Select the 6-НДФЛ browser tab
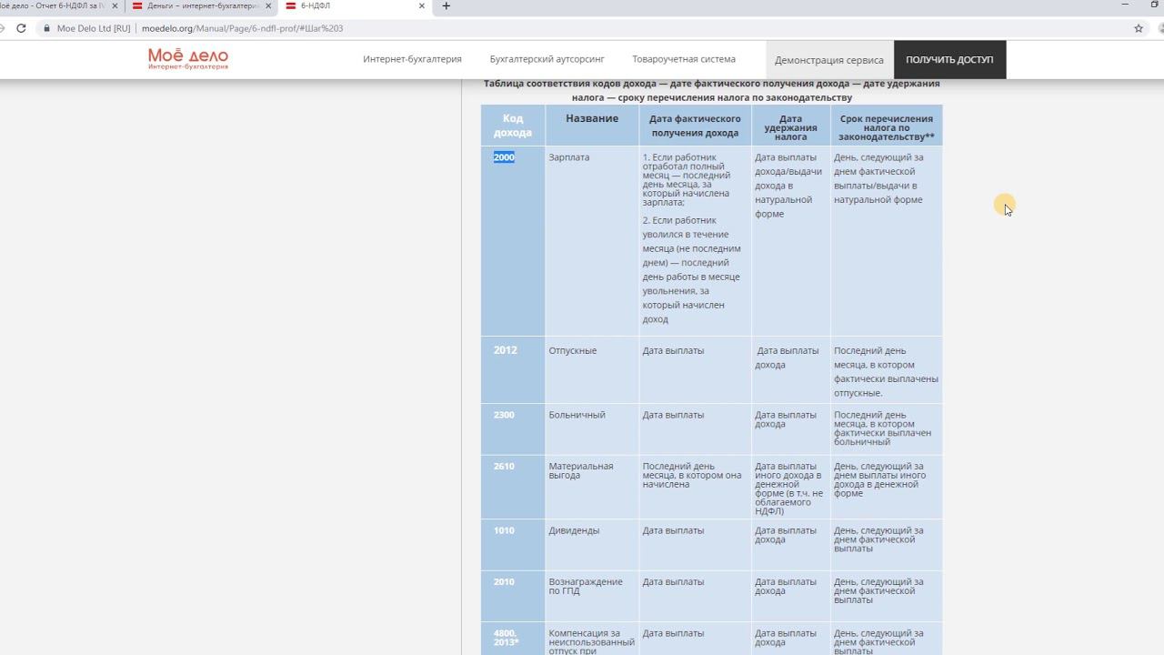Image resolution: width=1164 pixels, height=655 pixels. (355, 5)
